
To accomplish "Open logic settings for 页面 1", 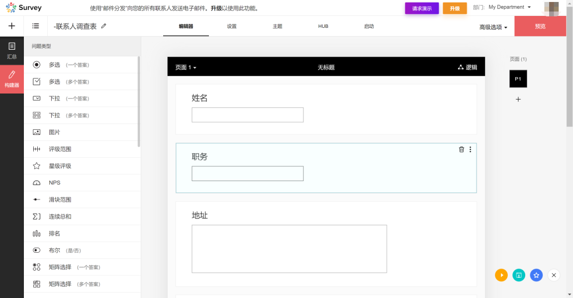I will click(467, 67).
